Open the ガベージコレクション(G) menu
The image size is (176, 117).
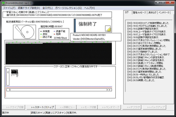pyautogui.click(x=68, y=8)
